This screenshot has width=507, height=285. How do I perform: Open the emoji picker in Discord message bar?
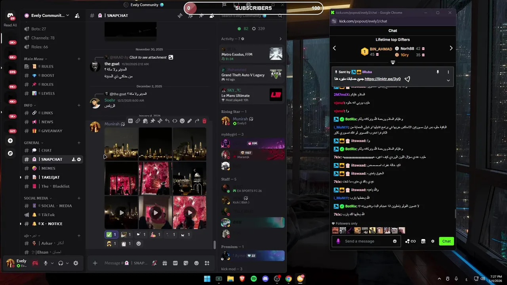pyautogui.click(x=196, y=263)
